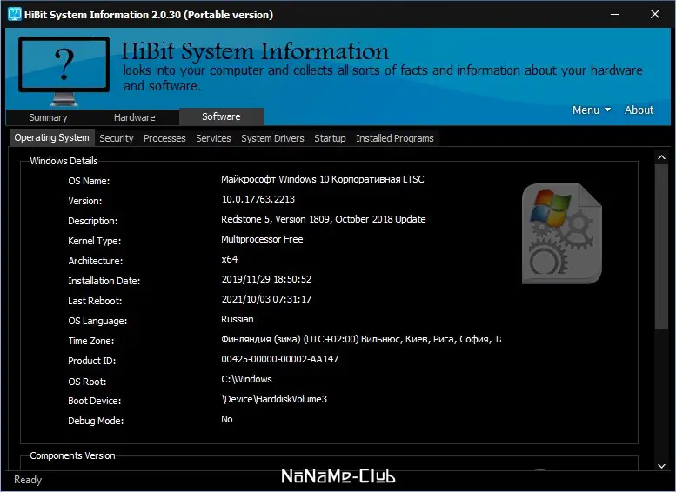Click version value 10.0.17763.2213
Screen dimensions: 676x492
(258, 199)
